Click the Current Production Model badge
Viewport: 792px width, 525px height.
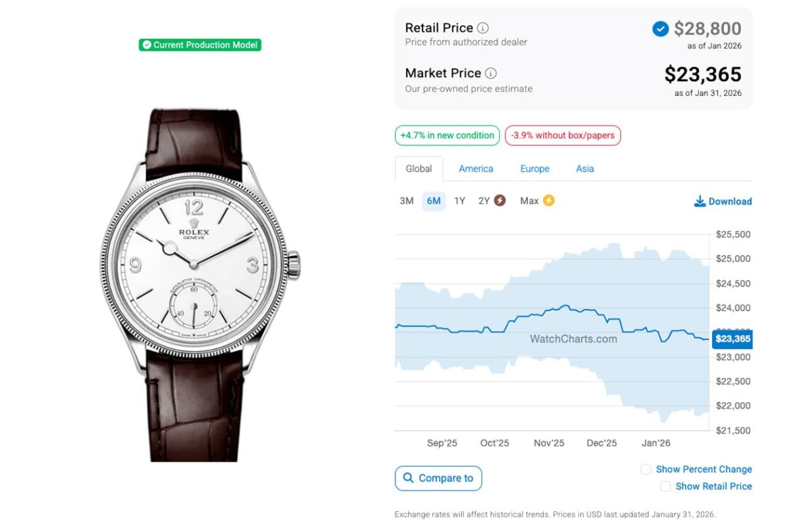(x=200, y=45)
